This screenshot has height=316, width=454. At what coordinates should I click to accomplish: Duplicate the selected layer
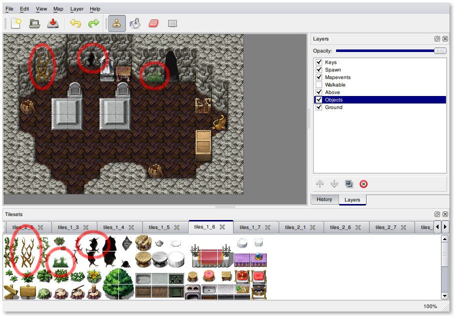(349, 184)
